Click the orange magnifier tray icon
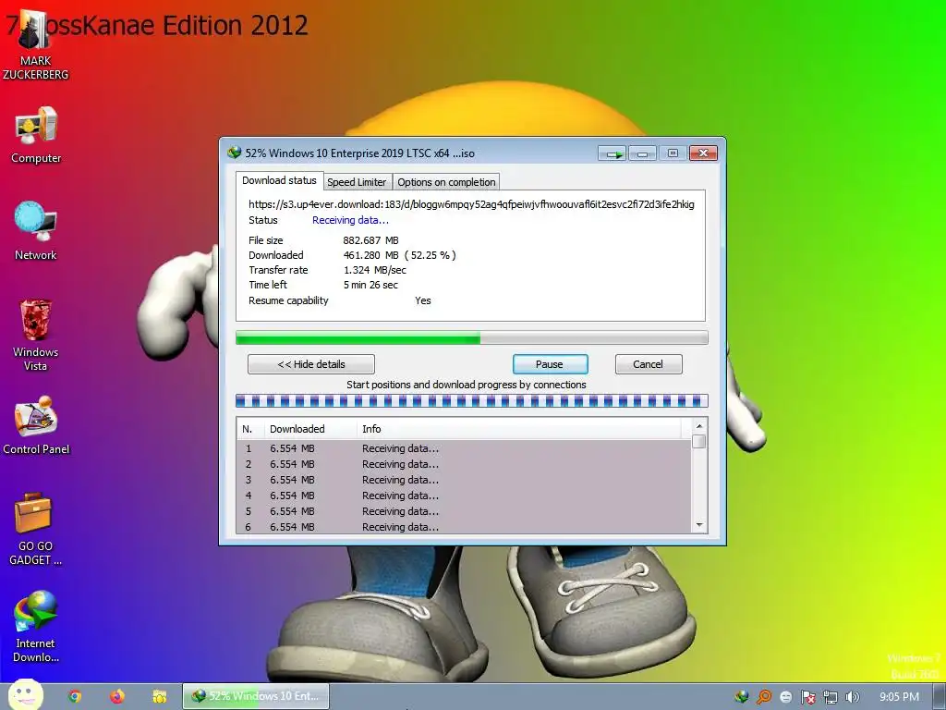946x710 pixels. click(764, 697)
